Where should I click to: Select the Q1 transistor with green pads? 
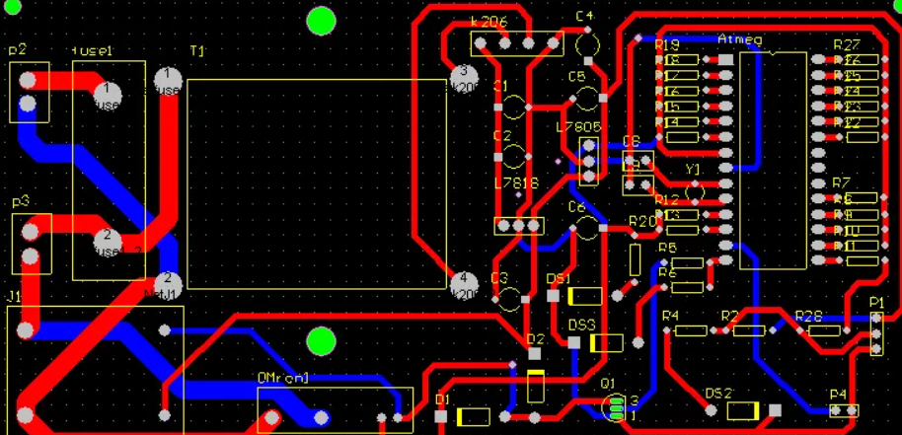[615, 406]
